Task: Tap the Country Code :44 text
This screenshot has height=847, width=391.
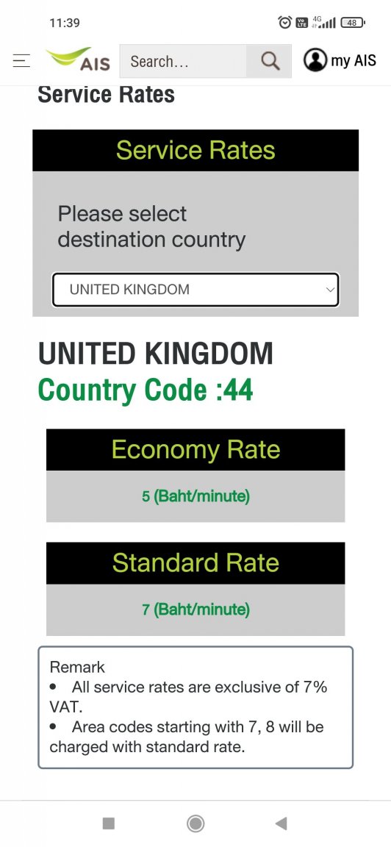Action: pos(146,390)
